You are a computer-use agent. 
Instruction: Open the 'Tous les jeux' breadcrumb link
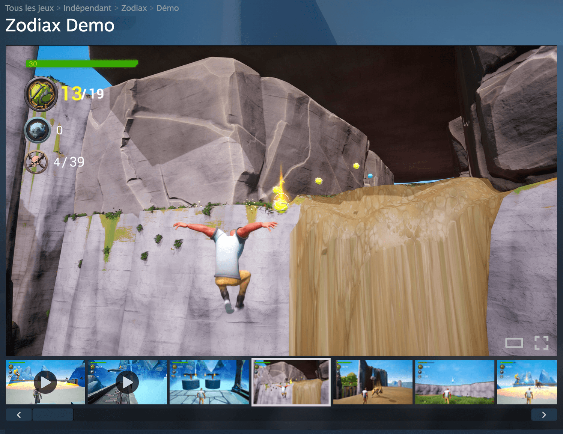pyautogui.click(x=29, y=8)
